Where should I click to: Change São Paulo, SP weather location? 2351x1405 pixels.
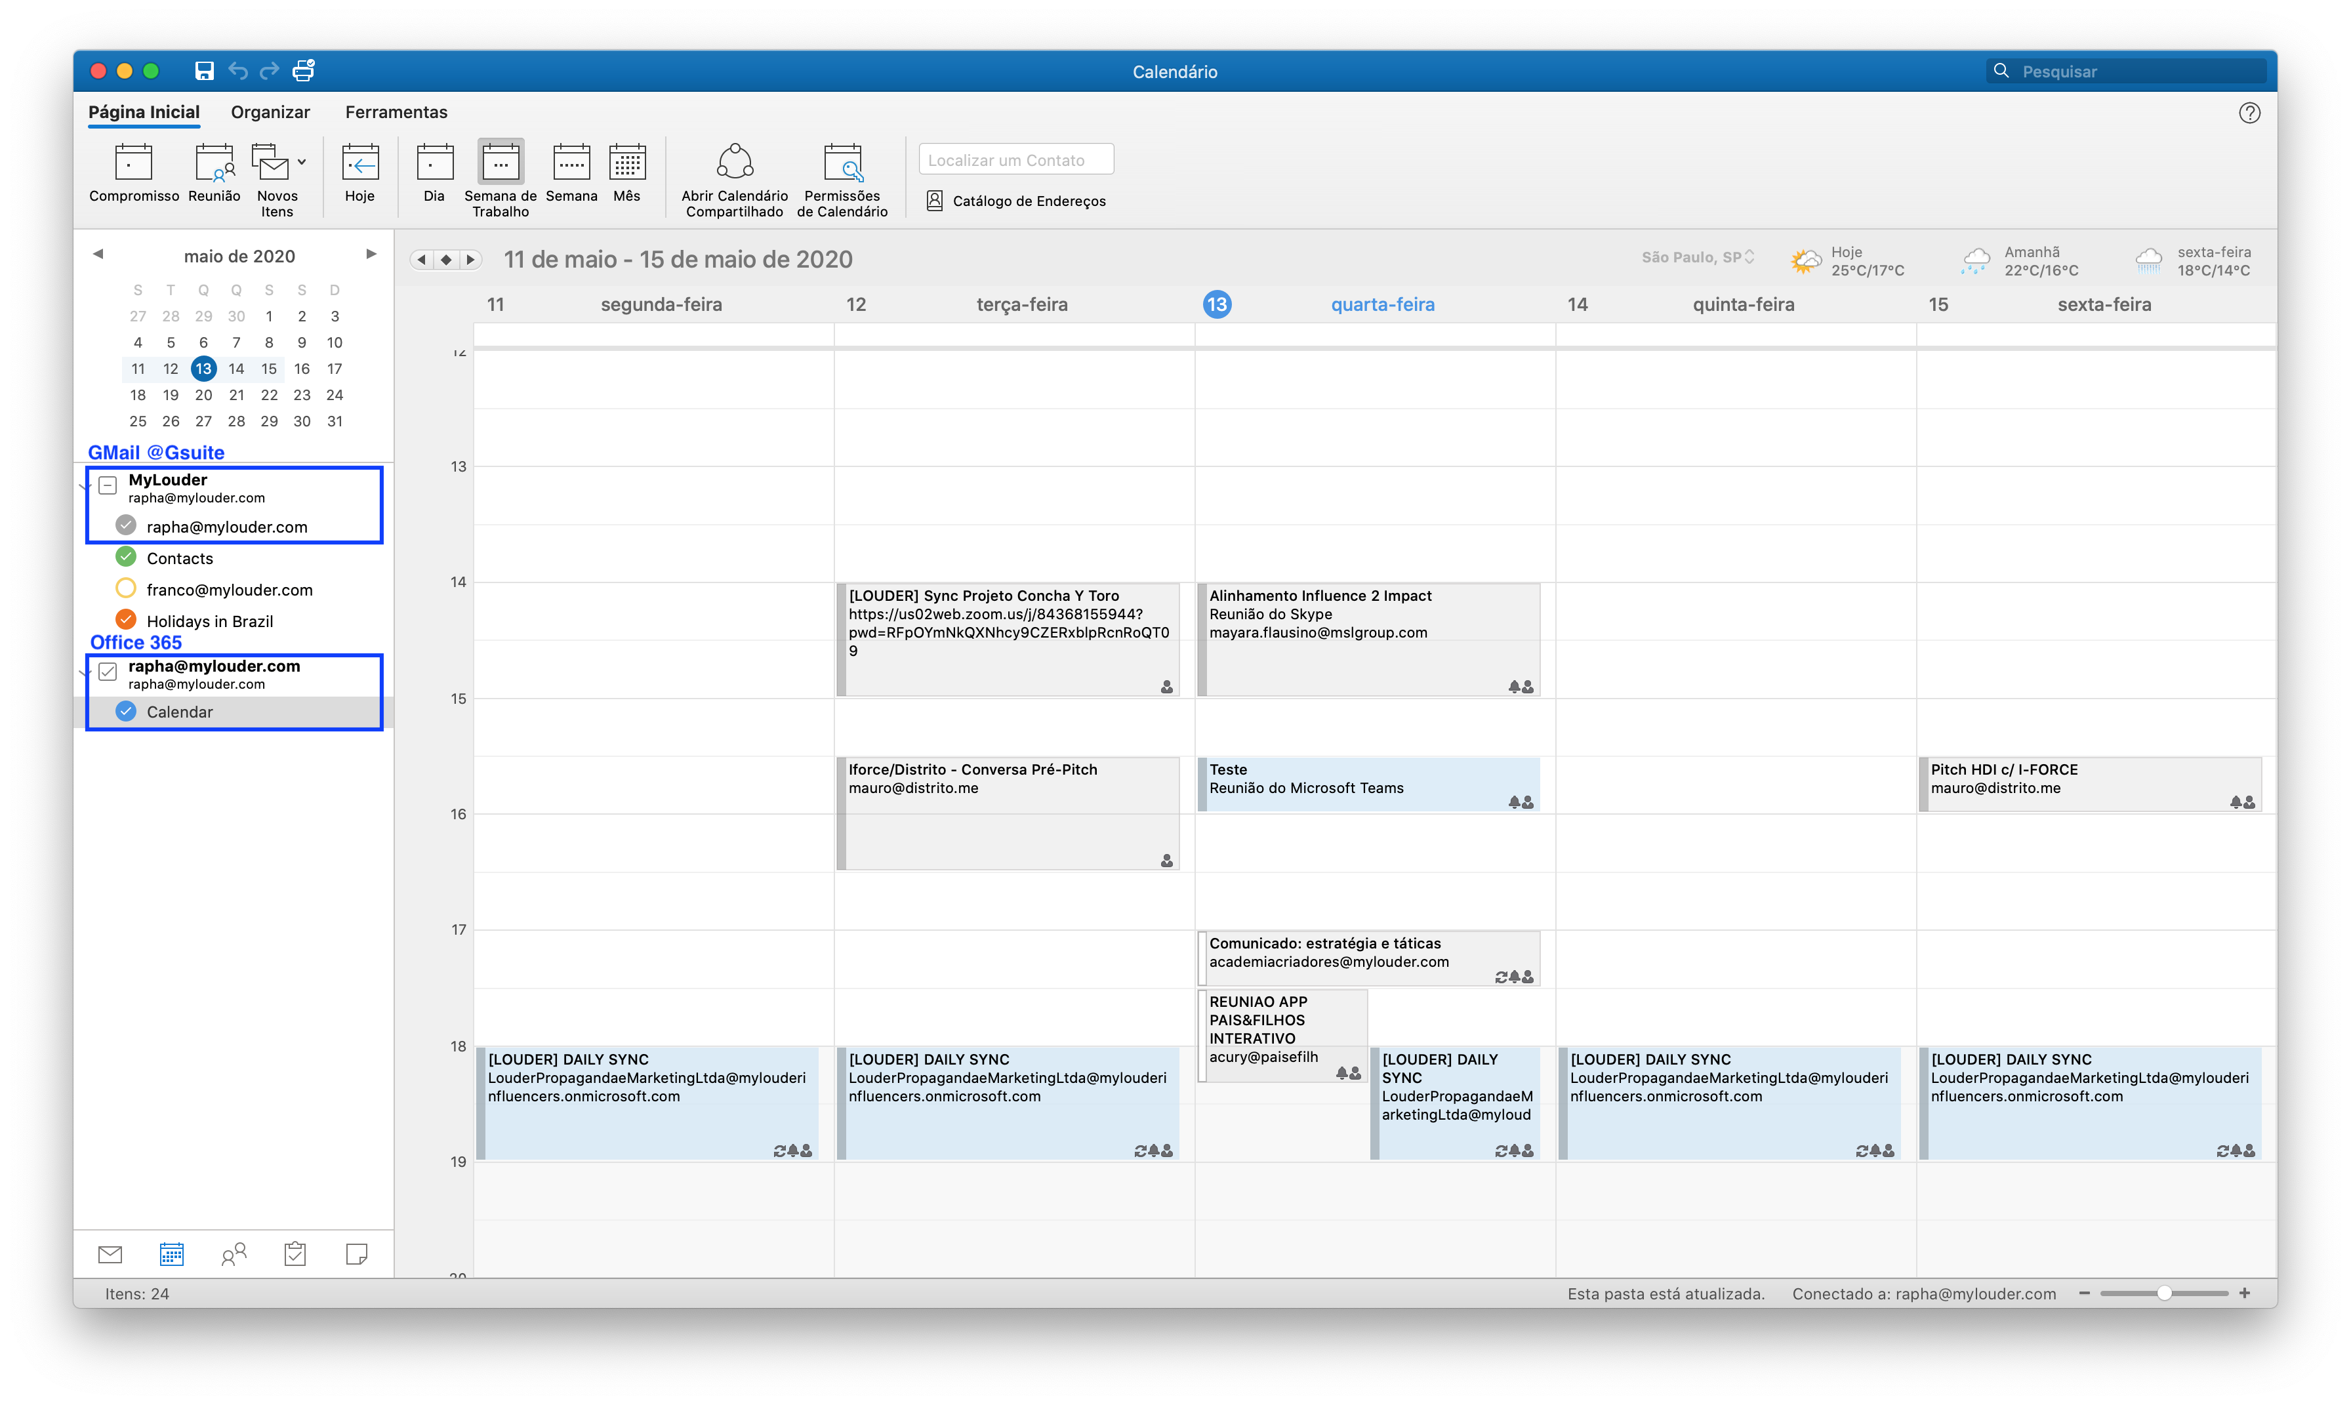click(1698, 258)
